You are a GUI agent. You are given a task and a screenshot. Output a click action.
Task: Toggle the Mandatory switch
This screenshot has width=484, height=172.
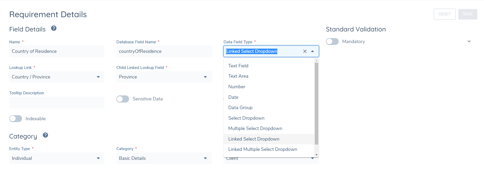point(332,41)
